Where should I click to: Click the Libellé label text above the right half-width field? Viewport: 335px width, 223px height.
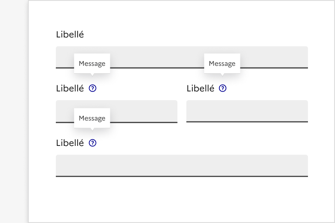click(200, 88)
